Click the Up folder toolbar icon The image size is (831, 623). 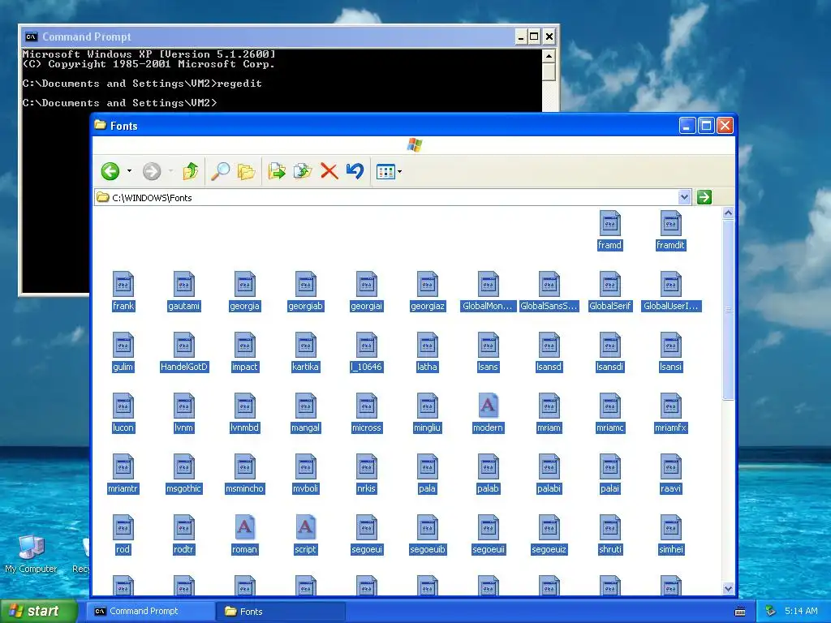coord(191,171)
